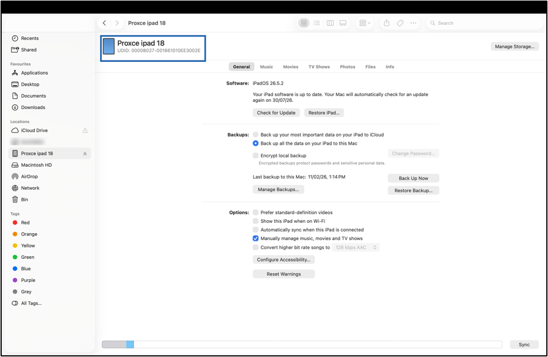The image size is (548, 357).
Task: Switch to the Movies tab
Action: 291,67
